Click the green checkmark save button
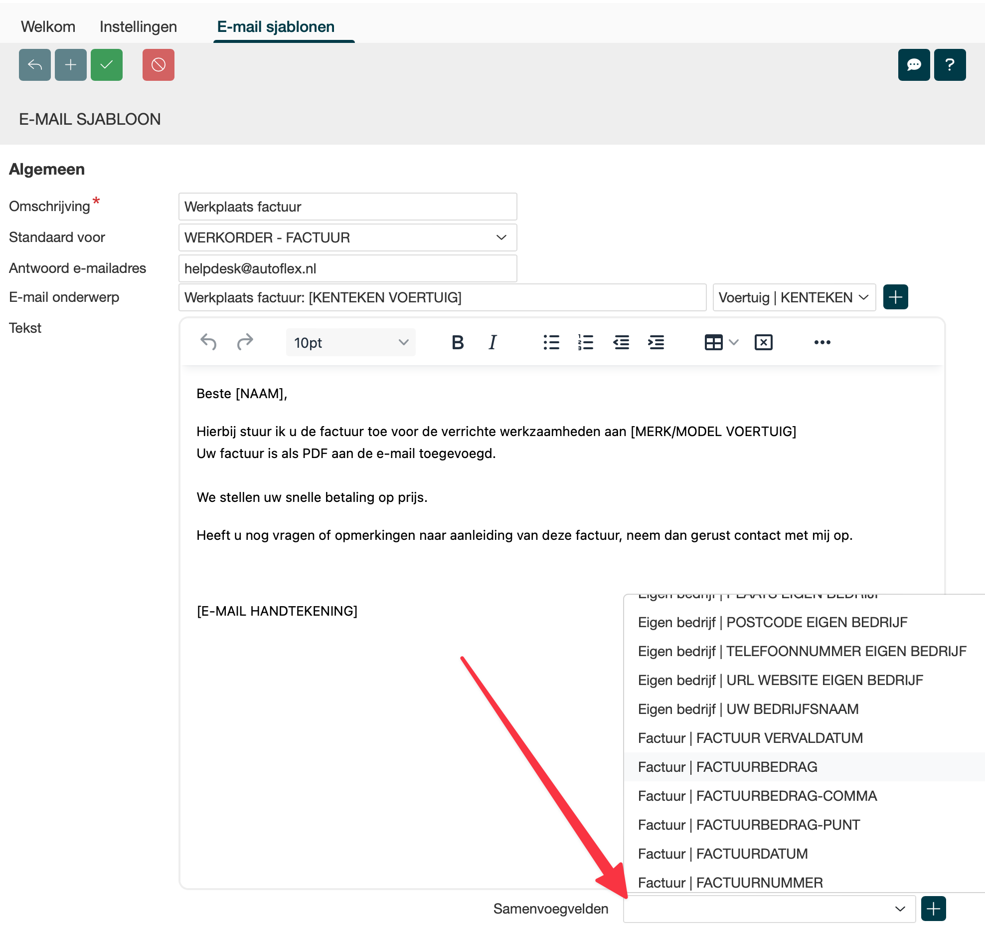This screenshot has height=934, width=985. pos(106,65)
